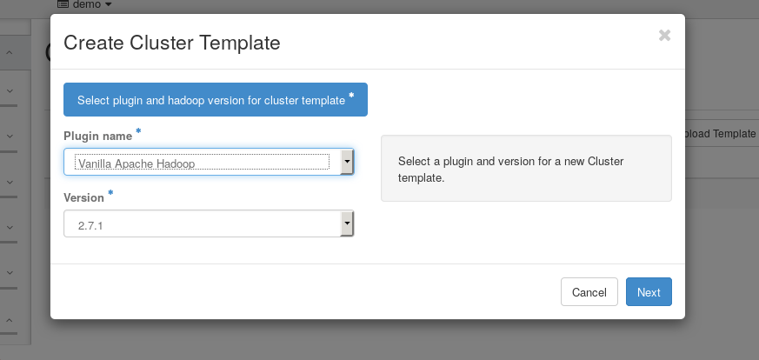
Task: Click the Version dropdown arrow
Action: (x=347, y=224)
